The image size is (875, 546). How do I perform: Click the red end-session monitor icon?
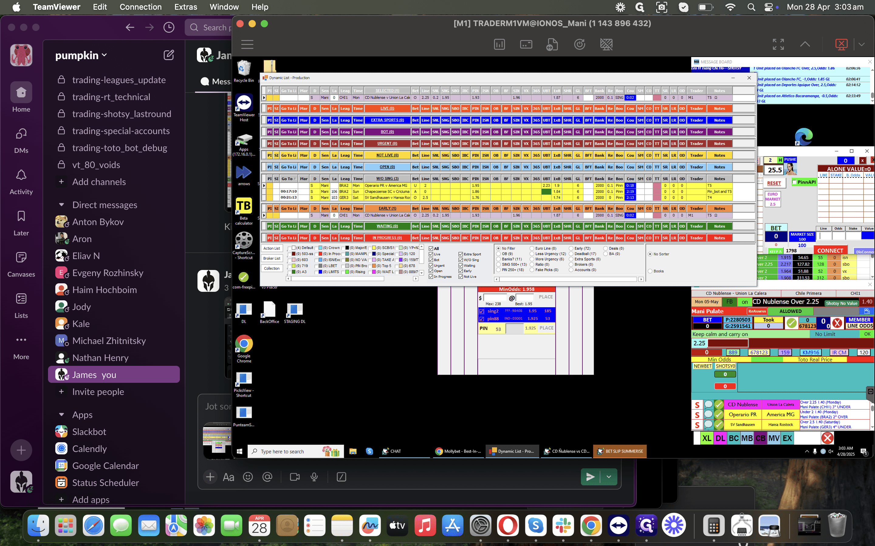click(841, 44)
